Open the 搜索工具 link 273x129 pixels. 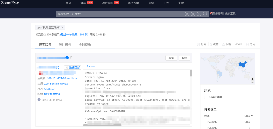tap(230, 13)
